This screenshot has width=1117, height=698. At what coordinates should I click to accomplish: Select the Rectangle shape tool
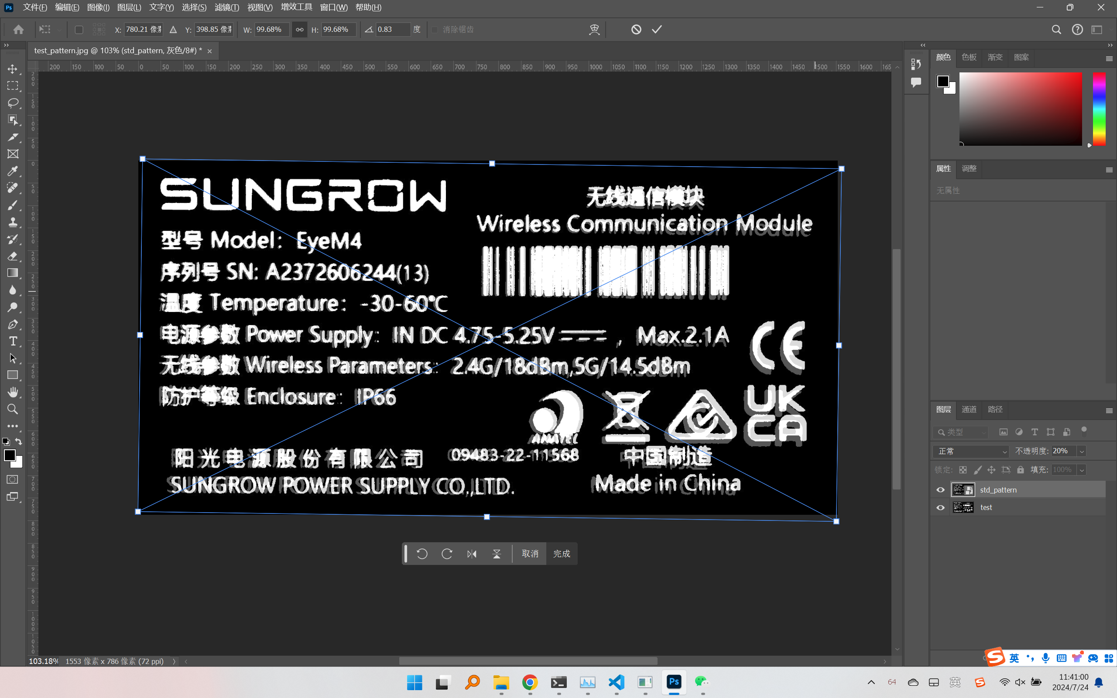pos(13,375)
